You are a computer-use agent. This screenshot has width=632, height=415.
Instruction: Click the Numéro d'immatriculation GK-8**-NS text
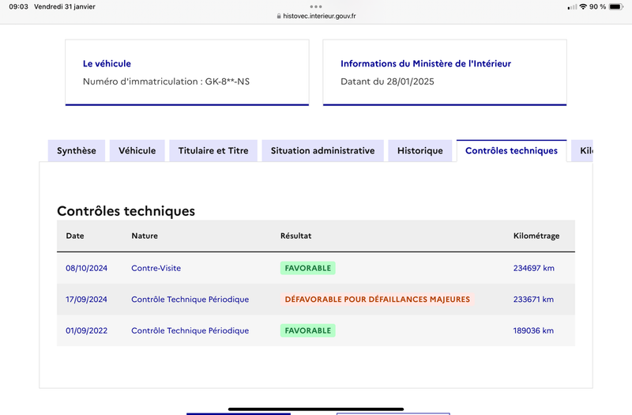[166, 81]
